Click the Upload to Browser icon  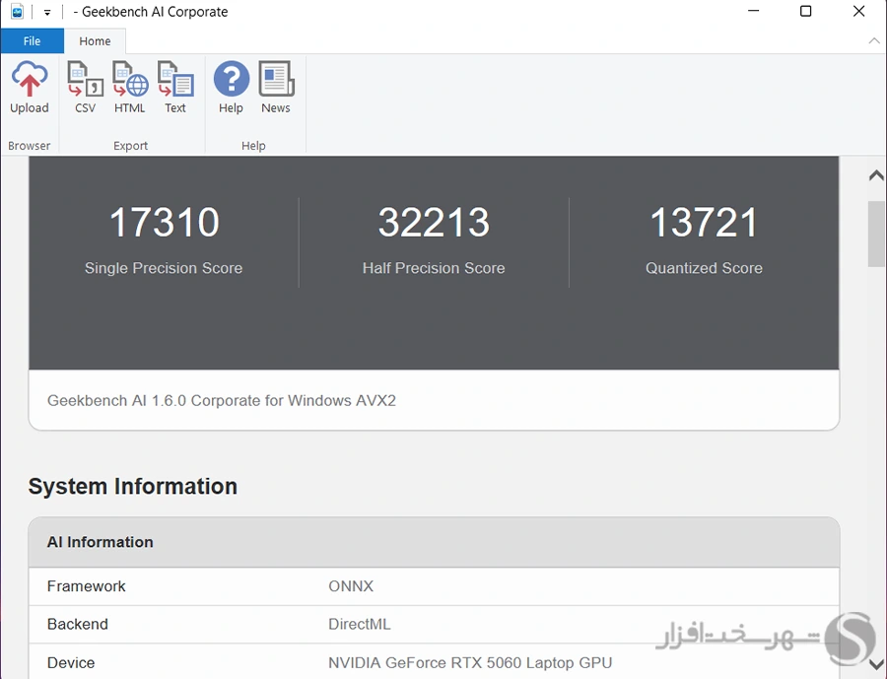point(30,88)
